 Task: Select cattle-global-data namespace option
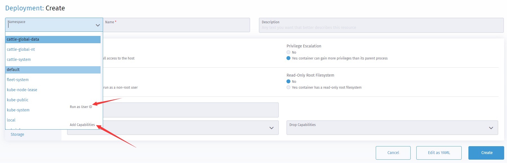[x=53, y=39]
